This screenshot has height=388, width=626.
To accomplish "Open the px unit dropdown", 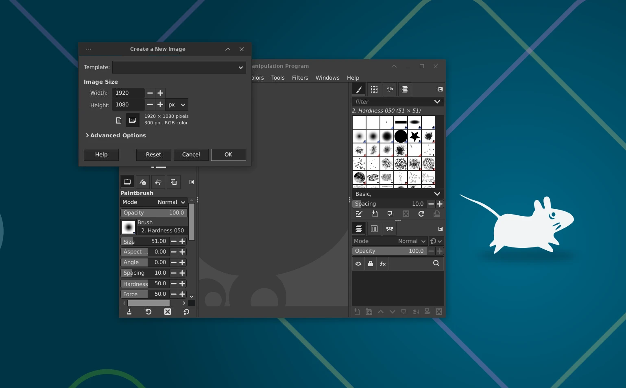I will coord(177,105).
